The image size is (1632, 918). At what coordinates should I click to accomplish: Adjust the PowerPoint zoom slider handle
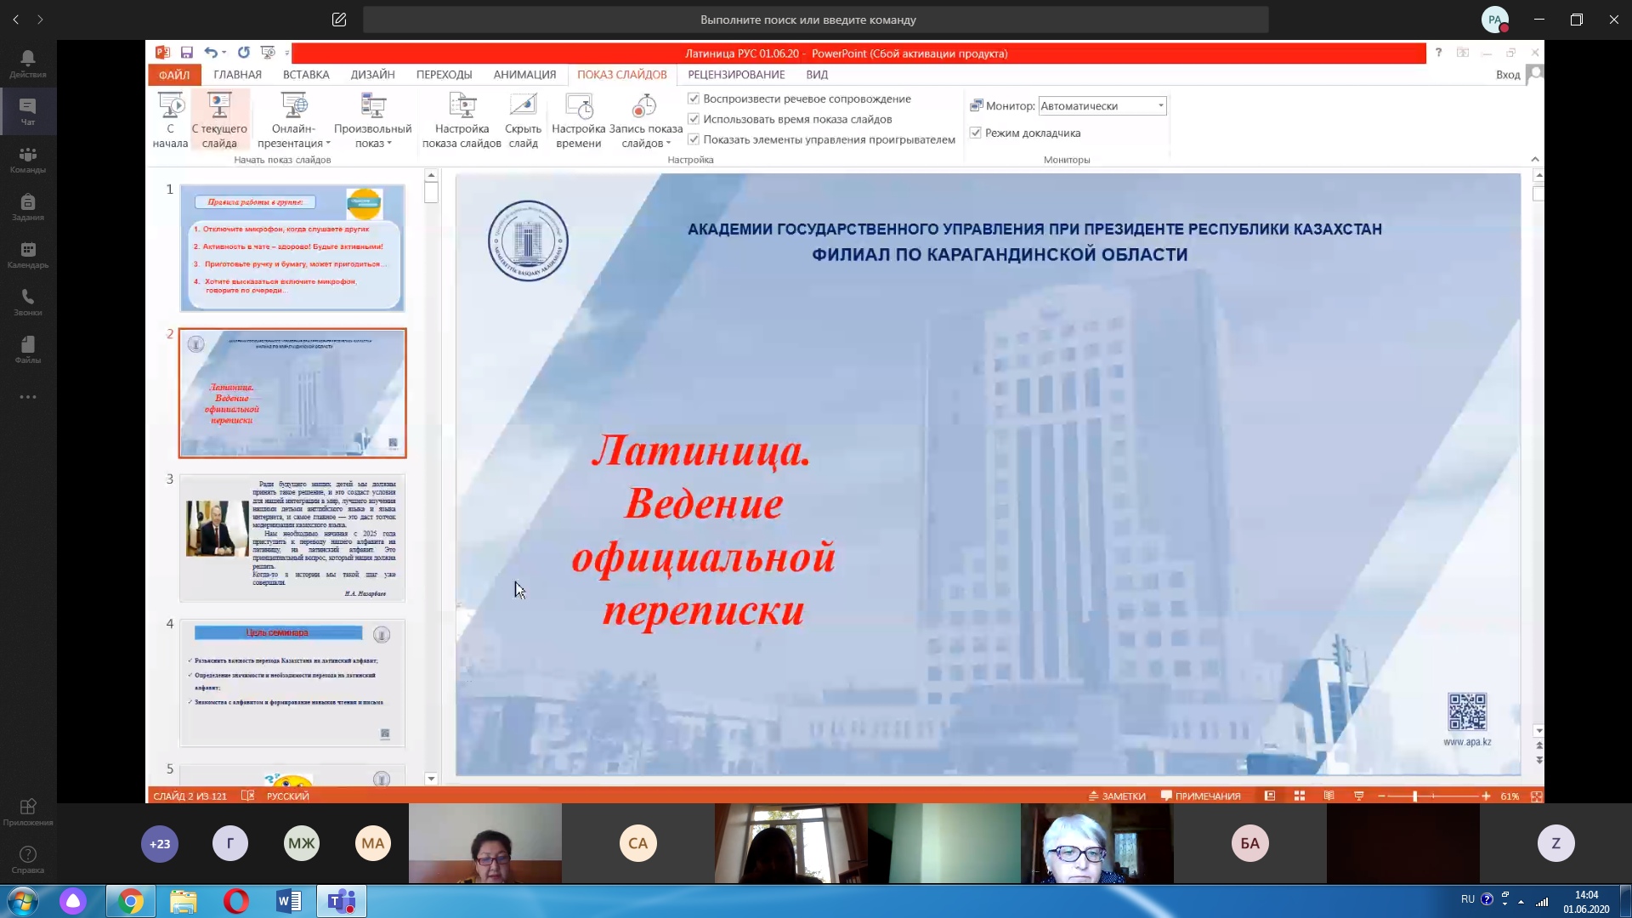click(x=1414, y=796)
